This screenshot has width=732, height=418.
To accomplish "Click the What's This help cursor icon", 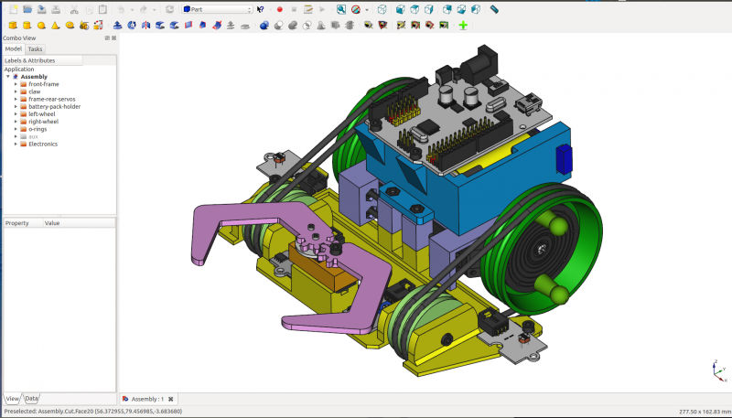I will click(261, 9).
